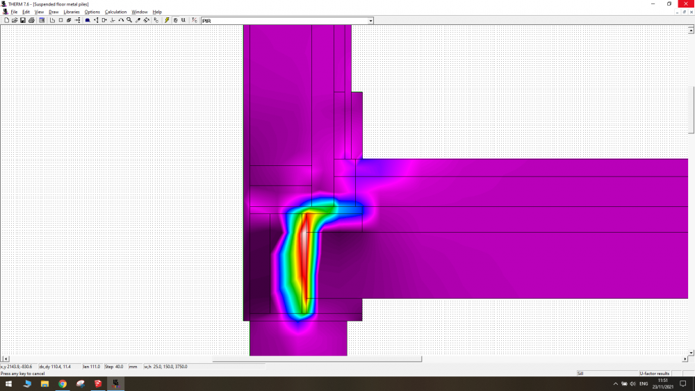Create a new file with the New icon

(x=7, y=20)
